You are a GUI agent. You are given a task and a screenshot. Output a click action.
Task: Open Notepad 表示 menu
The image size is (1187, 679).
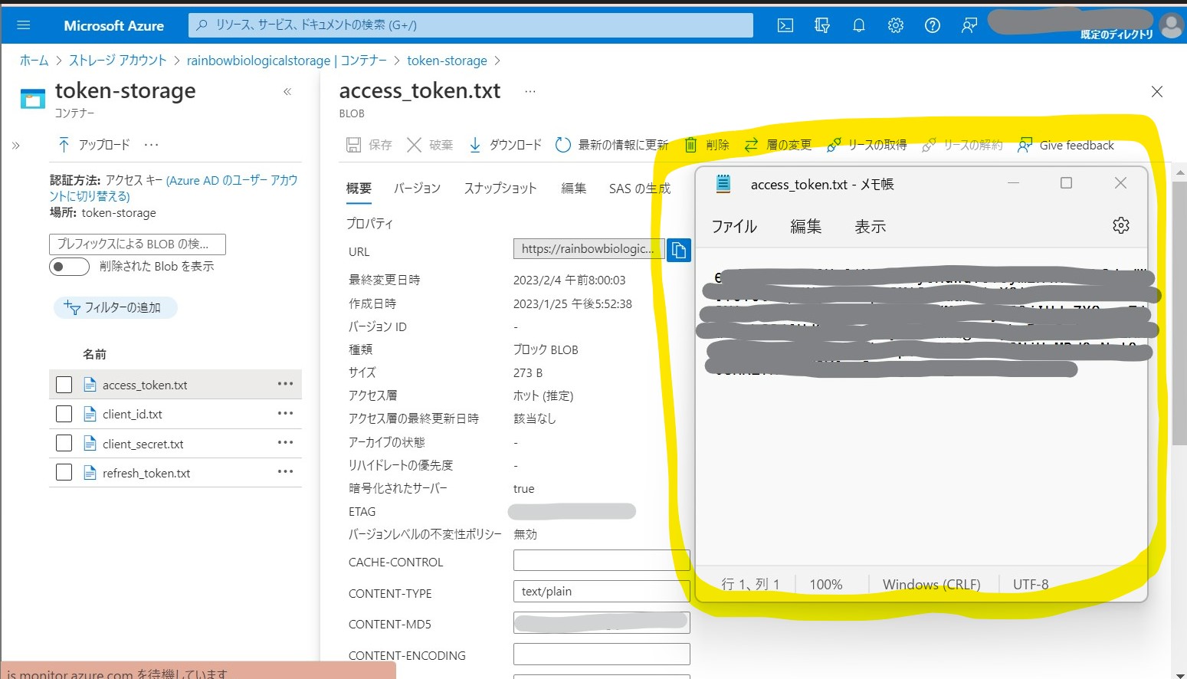pos(871,226)
